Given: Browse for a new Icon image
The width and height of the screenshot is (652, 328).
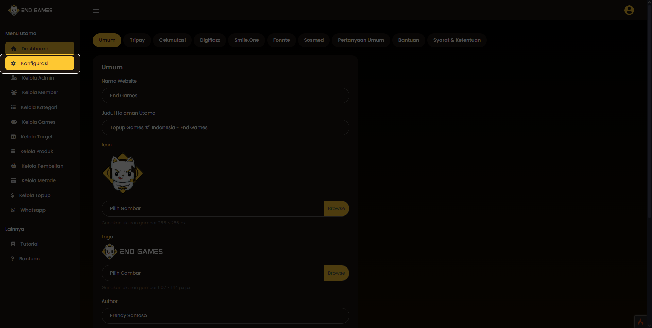Looking at the screenshot, I should pos(336,208).
